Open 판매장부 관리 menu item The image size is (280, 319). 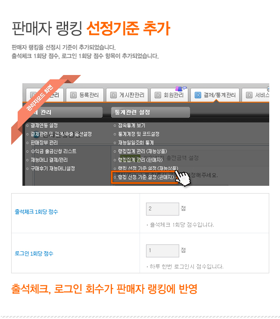[x=44, y=143]
